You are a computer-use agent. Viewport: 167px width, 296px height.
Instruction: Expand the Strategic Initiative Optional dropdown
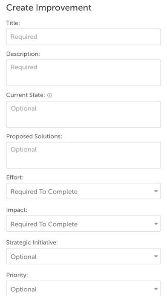click(83, 256)
